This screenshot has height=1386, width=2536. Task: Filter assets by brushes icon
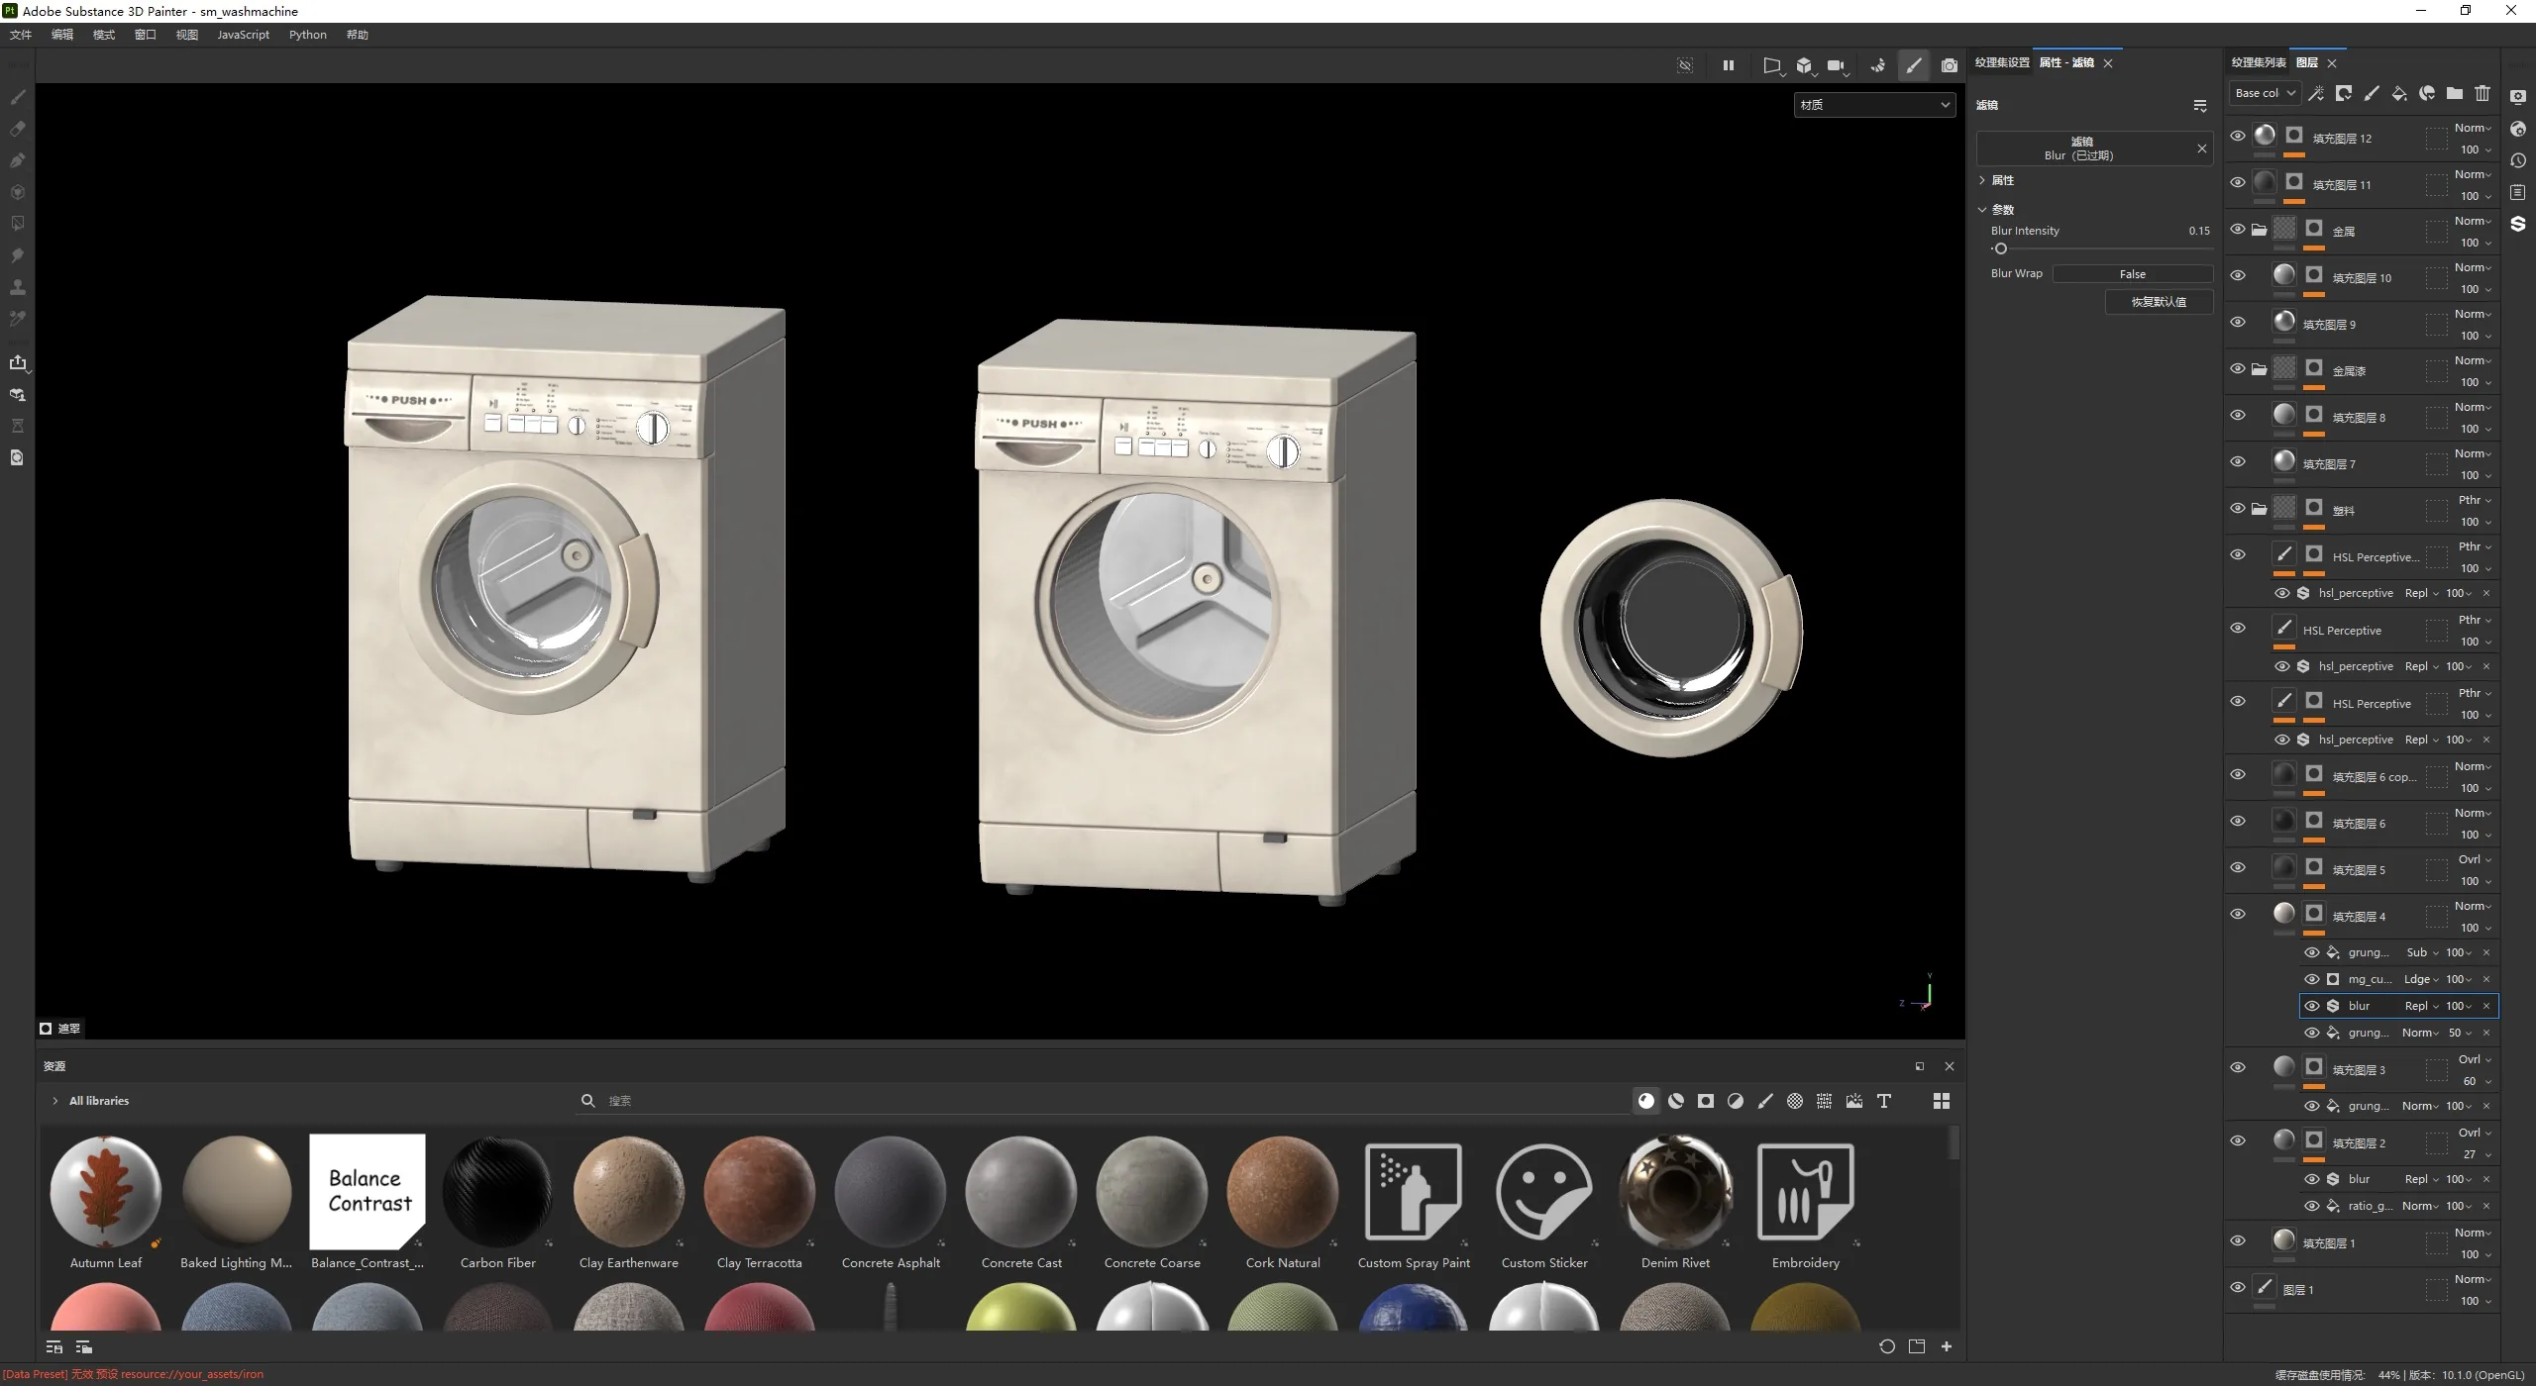click(x=1765, y=1101)
